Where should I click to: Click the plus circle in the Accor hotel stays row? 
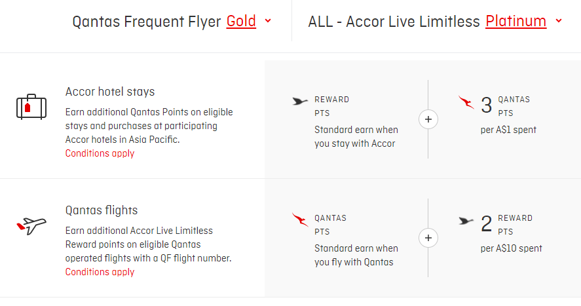pos(428,120)
